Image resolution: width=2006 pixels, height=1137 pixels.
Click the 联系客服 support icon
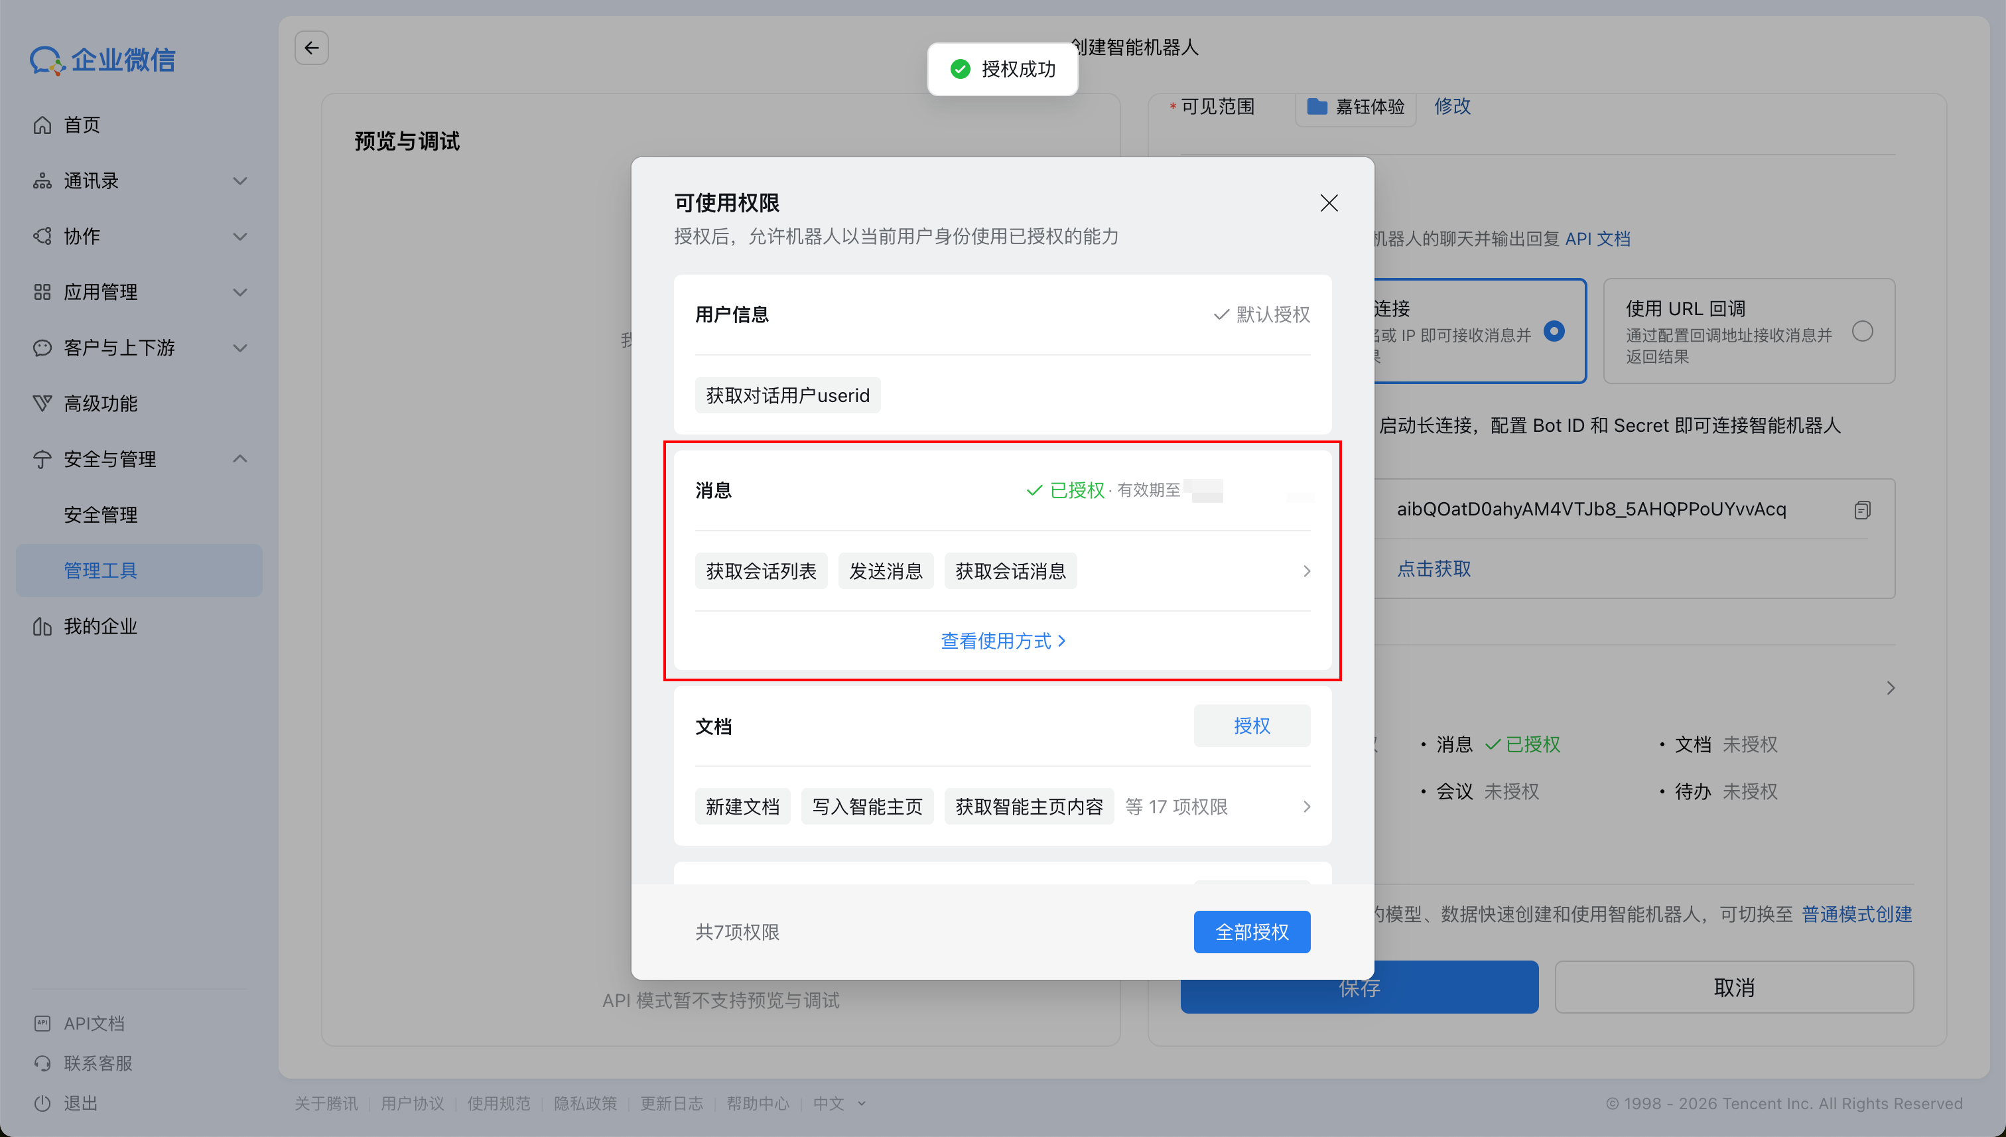coord(43,1063)
